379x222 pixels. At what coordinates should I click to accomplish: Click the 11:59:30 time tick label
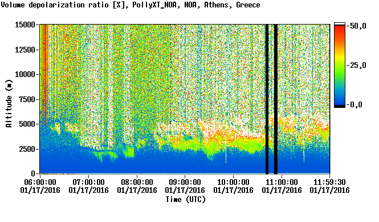329,186
